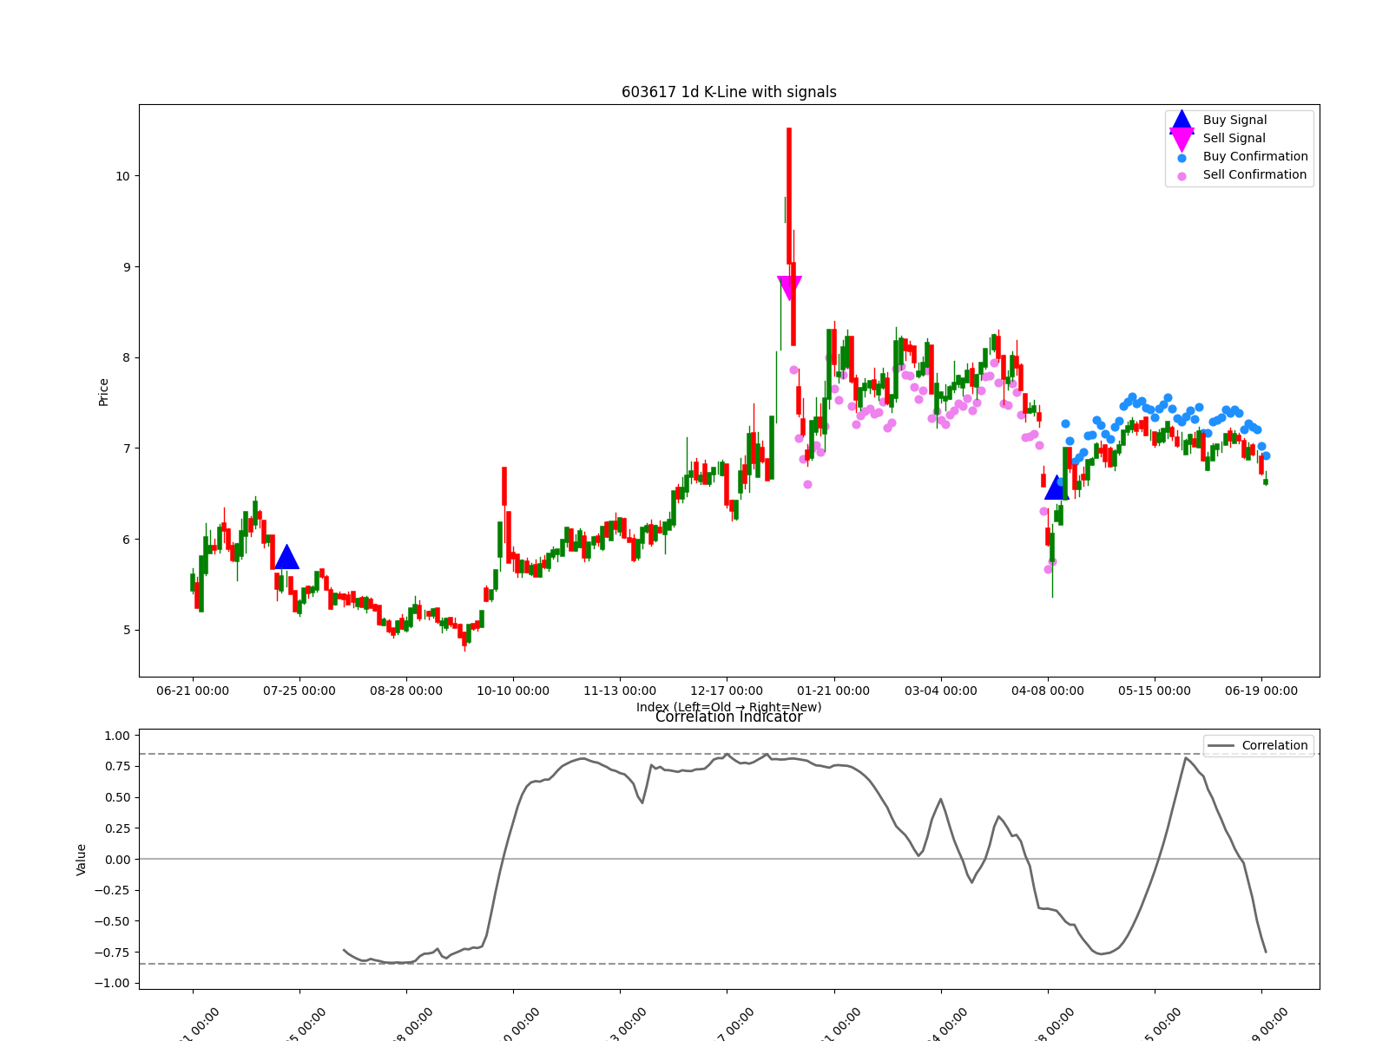Image resolution: width=1389 pixels, height=1041 pixels.
Task: Click the '05-15 00:00' date tick on price chart
Action: coord(1155,691)
